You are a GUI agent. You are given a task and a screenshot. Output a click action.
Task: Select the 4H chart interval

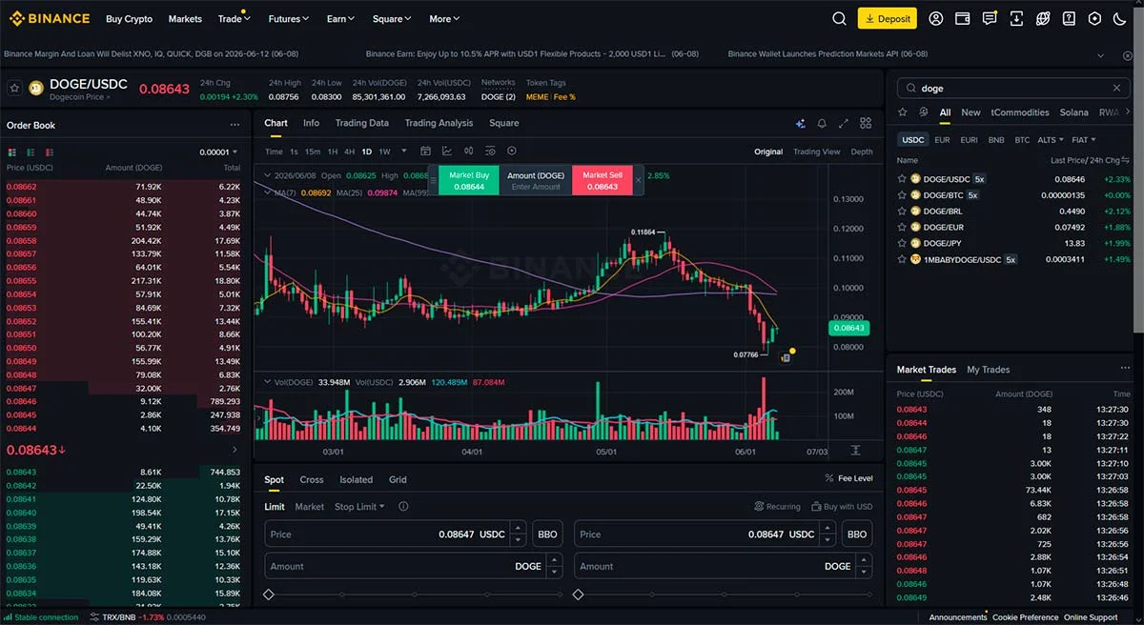click(x=350, y=151)
